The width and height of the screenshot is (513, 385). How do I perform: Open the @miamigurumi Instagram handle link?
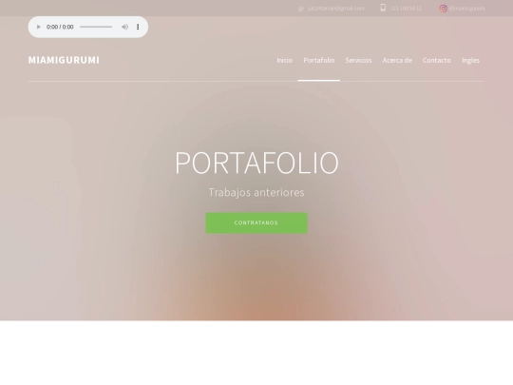pyautogui.click(x=466, y=9)
